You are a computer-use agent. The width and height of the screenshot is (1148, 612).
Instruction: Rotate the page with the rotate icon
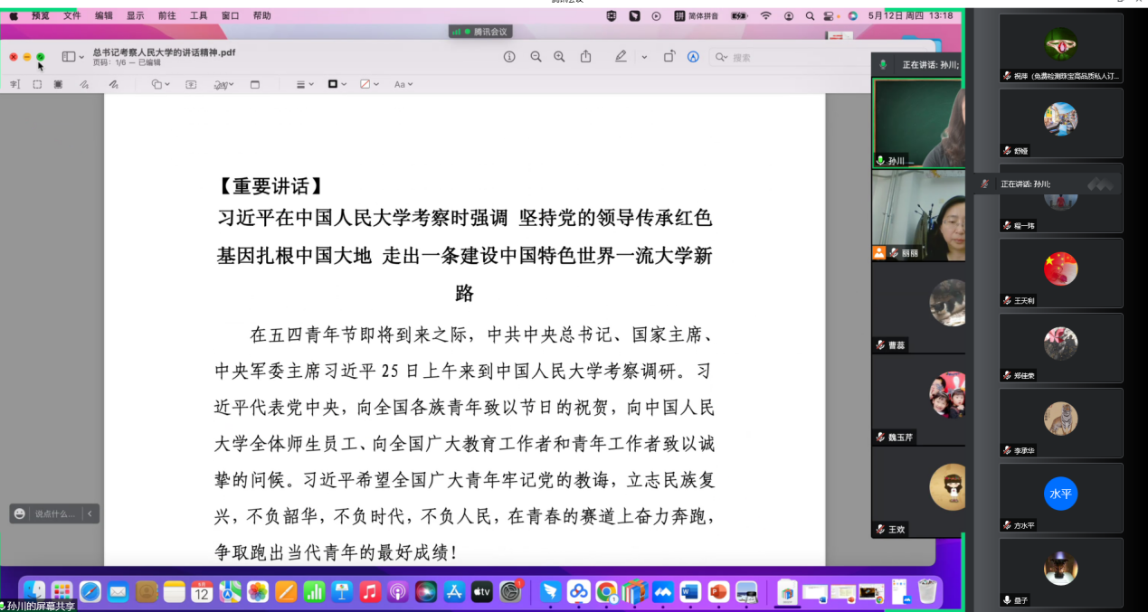tap(669, 56)
